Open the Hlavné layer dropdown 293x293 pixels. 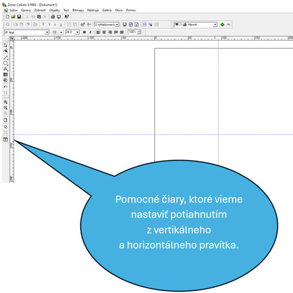click(215, 24)
